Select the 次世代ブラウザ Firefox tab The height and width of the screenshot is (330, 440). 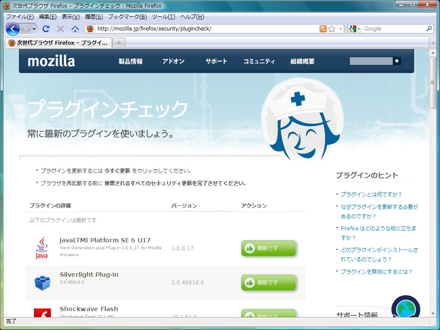pyautogui.click(x=58, y=43)
